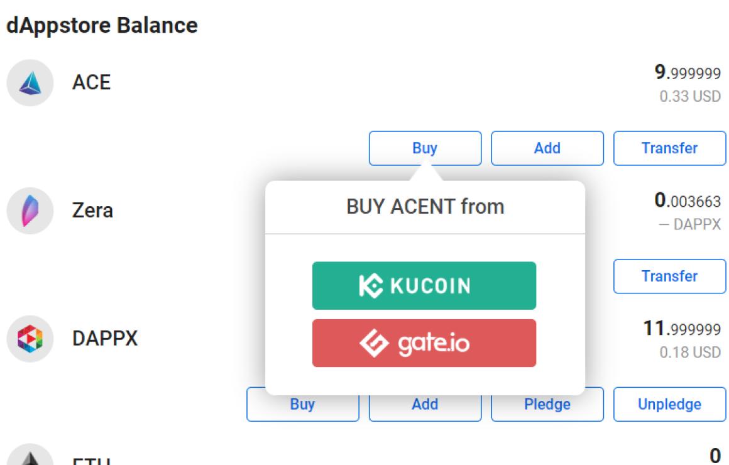Open Buy options for DAPPX

303,404
